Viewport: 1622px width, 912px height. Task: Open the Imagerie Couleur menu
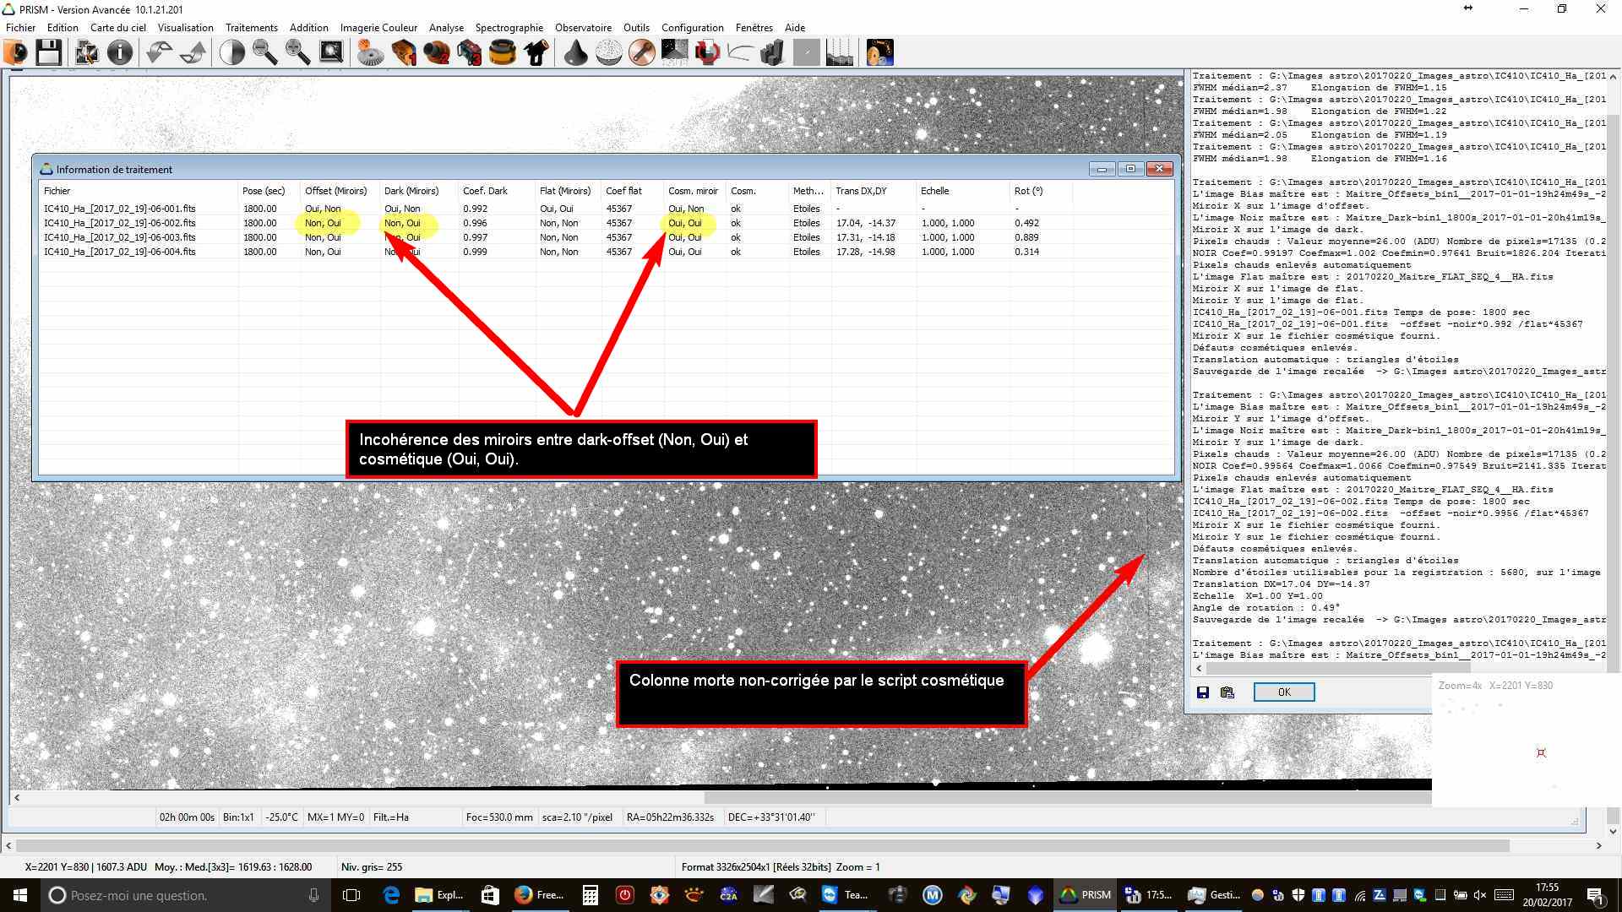pyautogui.click(x=378, y=27)
